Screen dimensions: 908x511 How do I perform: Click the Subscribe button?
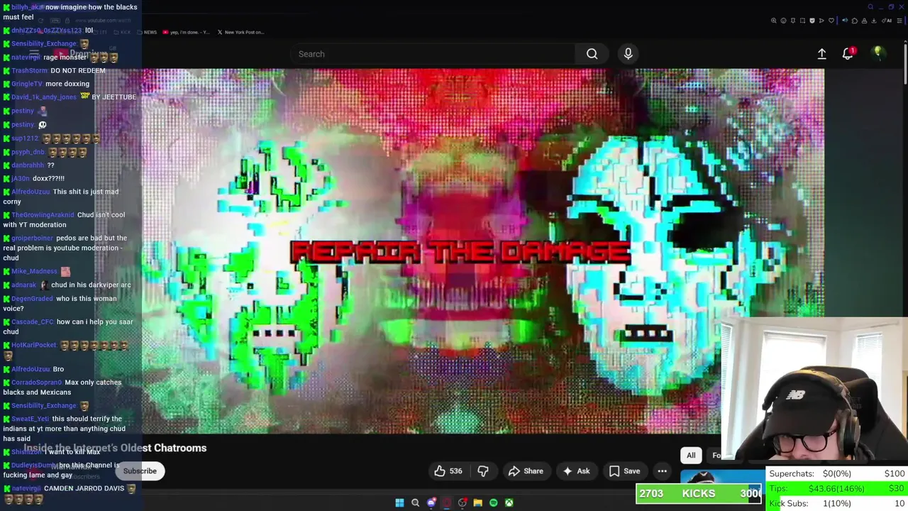[140, 471]
